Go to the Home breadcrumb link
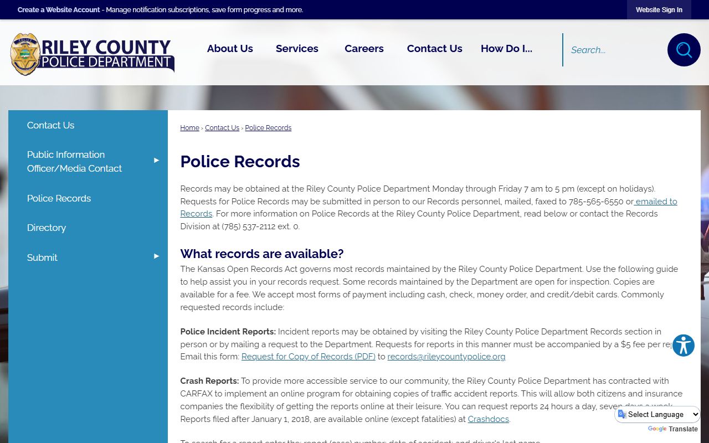 pos(189,128)
